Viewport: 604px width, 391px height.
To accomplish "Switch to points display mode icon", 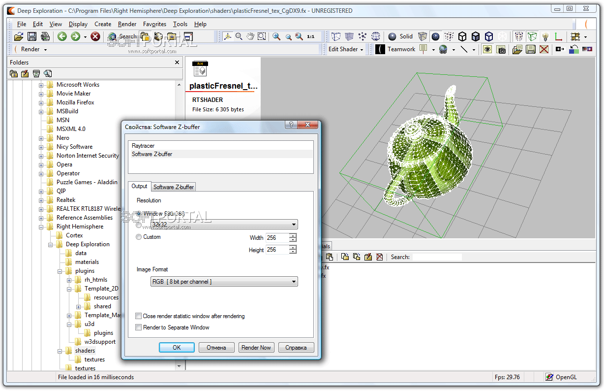I will tap(362, 36).
